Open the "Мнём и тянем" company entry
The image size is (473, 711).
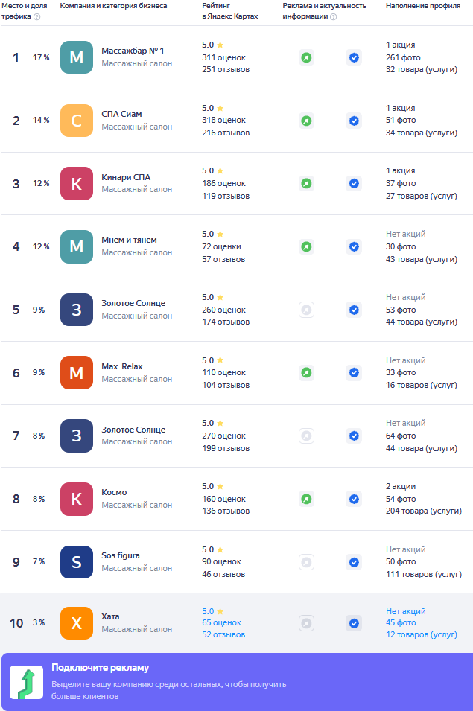coord(130,240)
